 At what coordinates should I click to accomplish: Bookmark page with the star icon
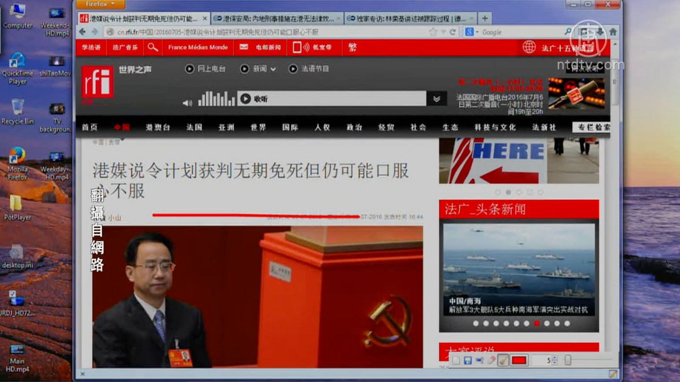tap(433, 32)
